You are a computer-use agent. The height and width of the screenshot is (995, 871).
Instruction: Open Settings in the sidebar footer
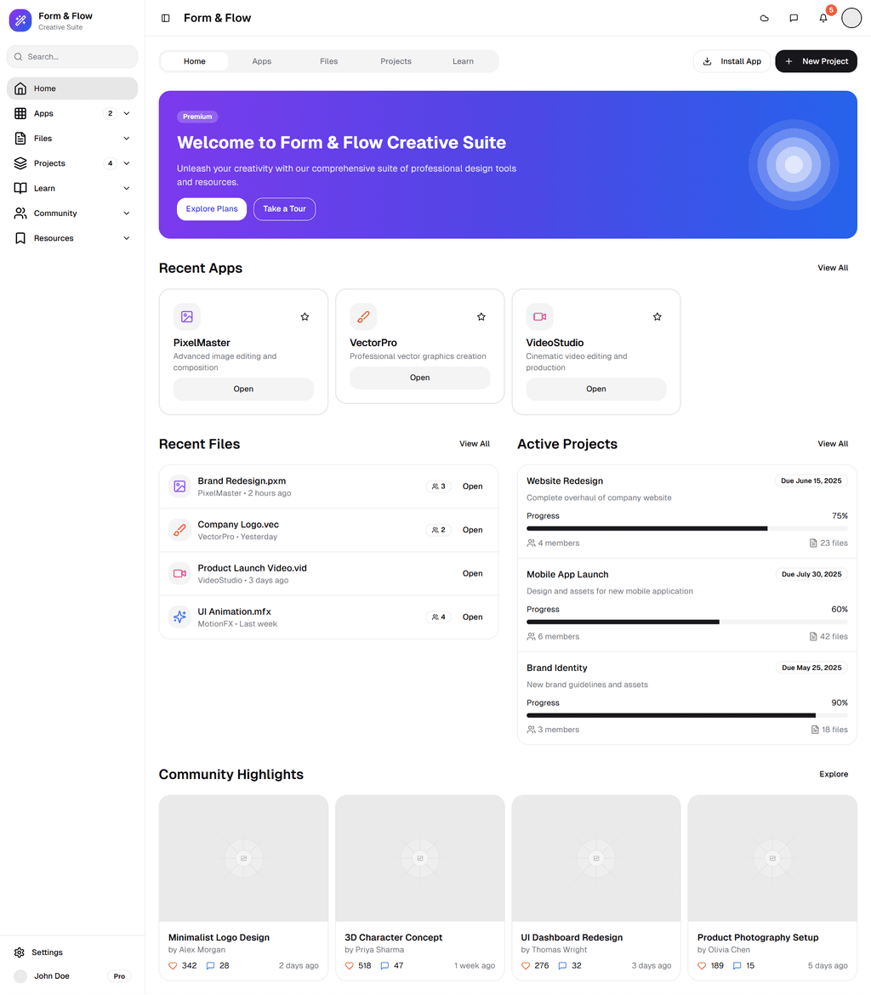pyautogui.click(x=72, y=952)
